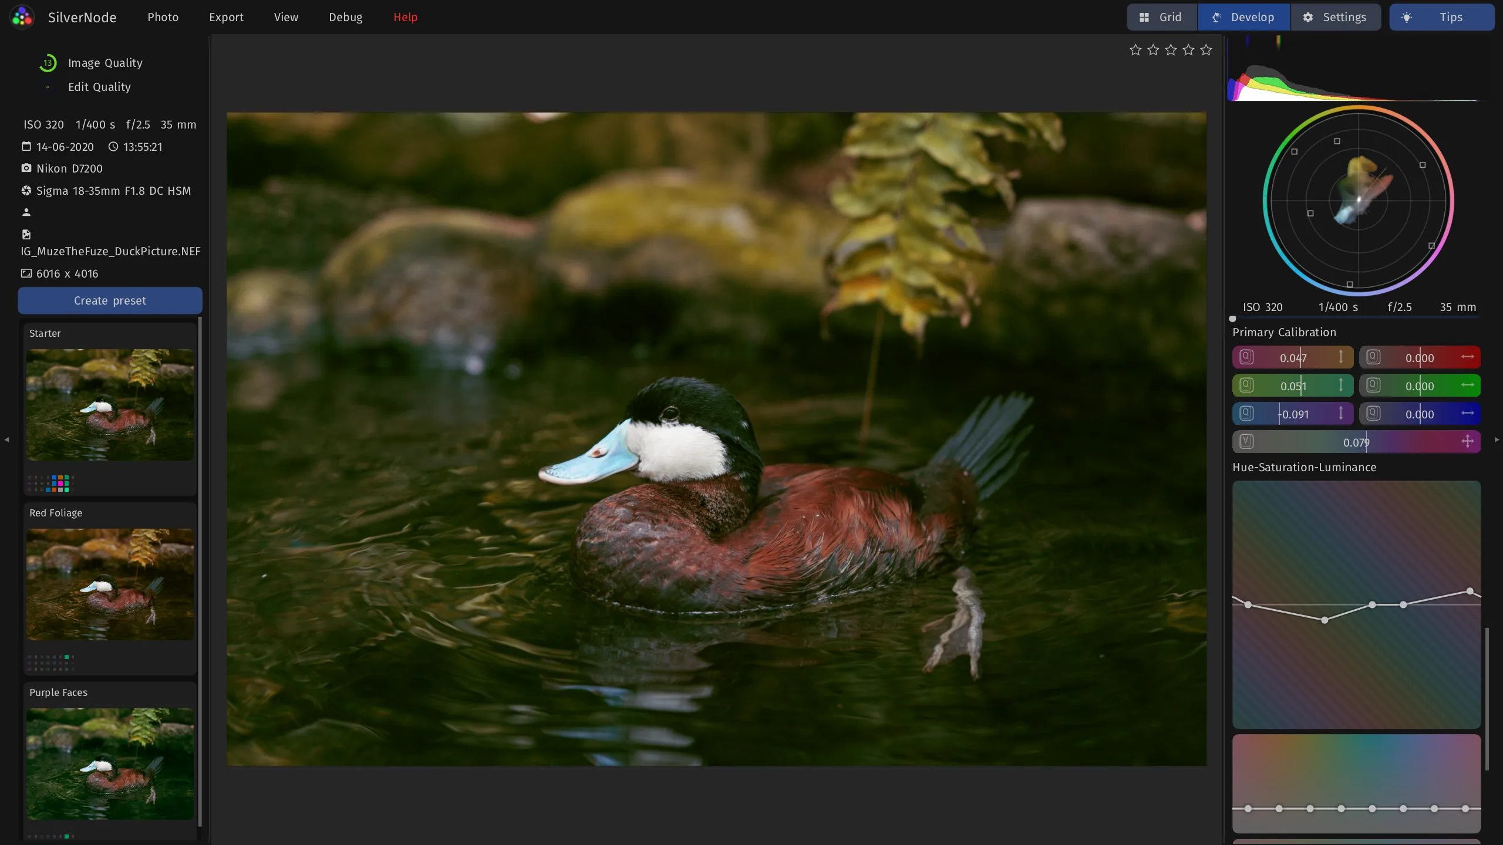
Task: Open the Debug menu
Action: tap(345, 17)
